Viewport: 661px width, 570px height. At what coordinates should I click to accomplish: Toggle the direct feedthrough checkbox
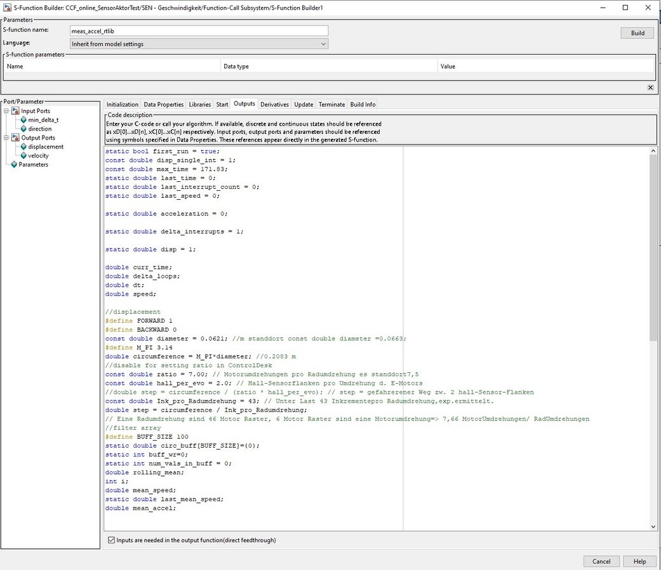click(x=112, y=540)
